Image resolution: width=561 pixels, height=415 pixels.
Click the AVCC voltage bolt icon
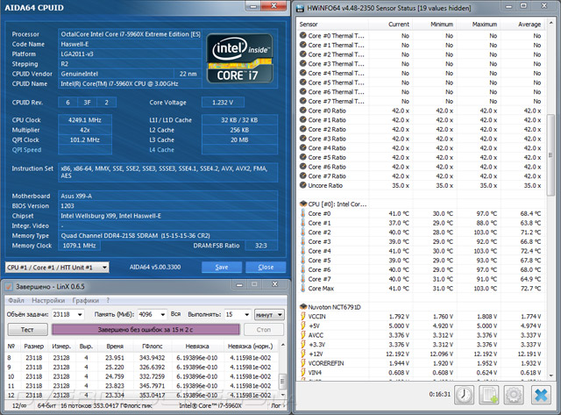tap(303, 335)
